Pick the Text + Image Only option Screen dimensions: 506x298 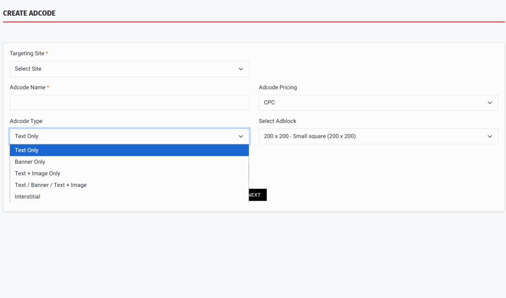[38, 173]
